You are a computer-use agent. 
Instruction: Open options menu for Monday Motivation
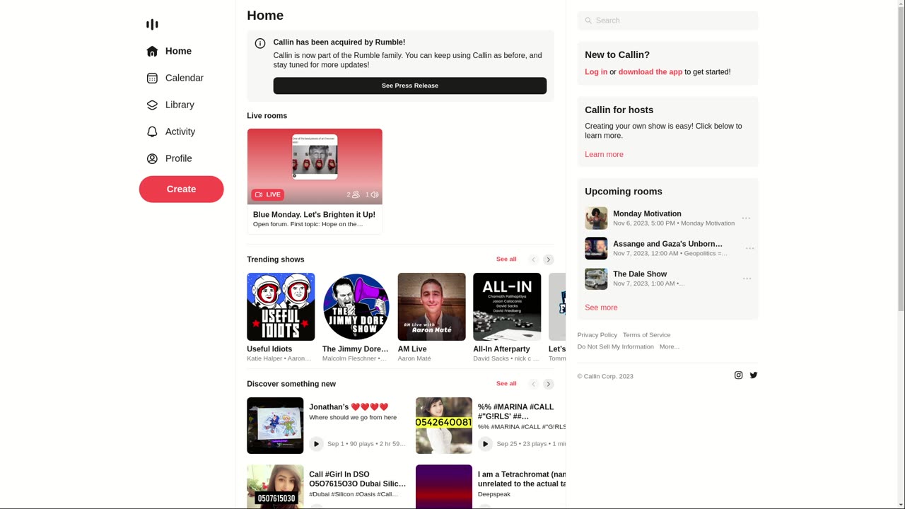click(x=746, y=218)
